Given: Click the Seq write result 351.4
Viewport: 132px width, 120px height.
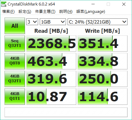Looking at the screenshot, I should pos(103,43).
